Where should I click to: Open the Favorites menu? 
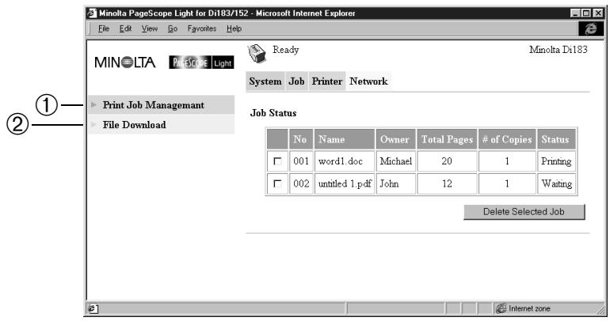click(202, 28)
